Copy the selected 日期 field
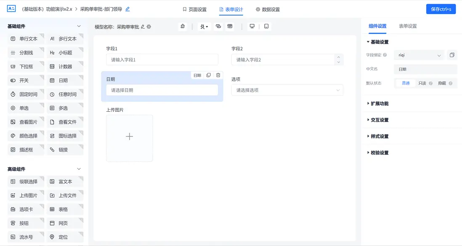This screenshot has height=246, width=462. point(209,75)
